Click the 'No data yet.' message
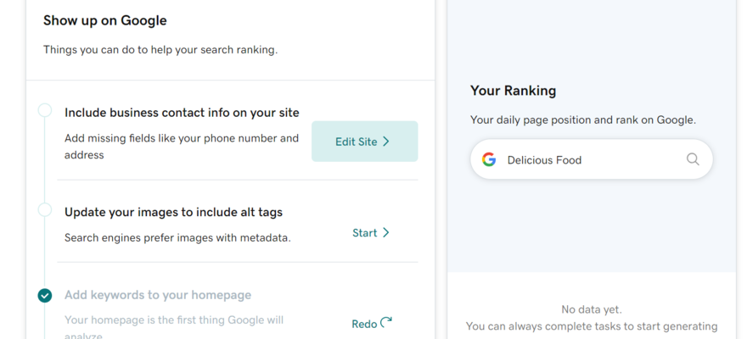 click(x=591, y=309)
